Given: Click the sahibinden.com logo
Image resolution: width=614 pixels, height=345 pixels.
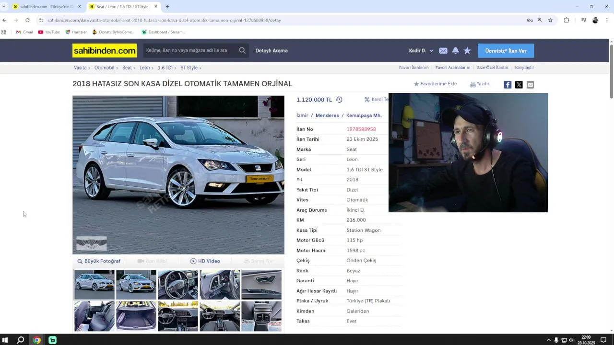Looking at the screenshot, I should pyautogui.click(x=105, y=50).
